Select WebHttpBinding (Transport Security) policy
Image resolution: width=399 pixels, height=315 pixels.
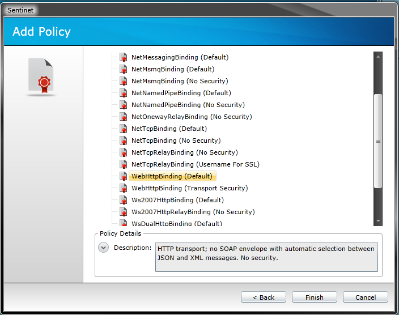tap(189, 188)
